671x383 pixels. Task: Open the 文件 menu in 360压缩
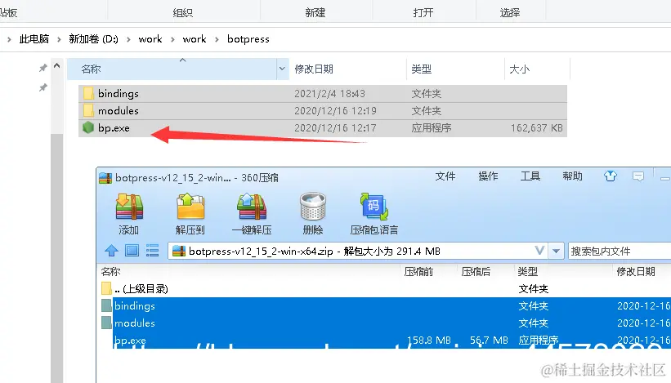[x=445, y=176]
